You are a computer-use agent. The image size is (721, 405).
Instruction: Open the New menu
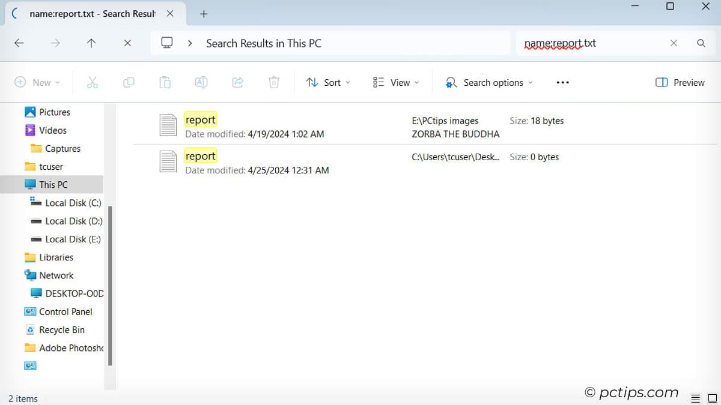point(37,82)
